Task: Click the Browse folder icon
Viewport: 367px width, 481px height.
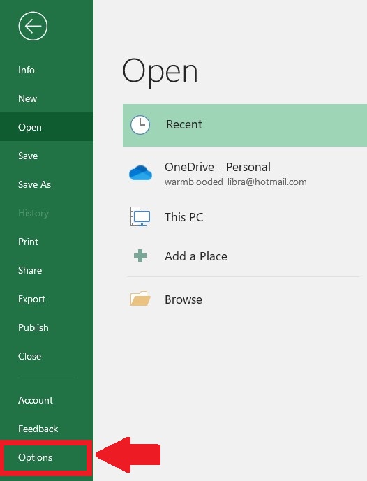Action: point(140,299)
